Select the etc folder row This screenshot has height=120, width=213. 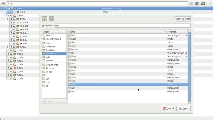128,46
